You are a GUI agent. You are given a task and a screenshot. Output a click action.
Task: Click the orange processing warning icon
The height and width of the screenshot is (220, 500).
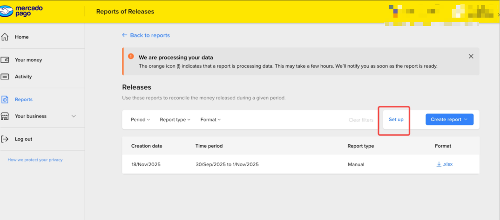(x=131, y=58)
